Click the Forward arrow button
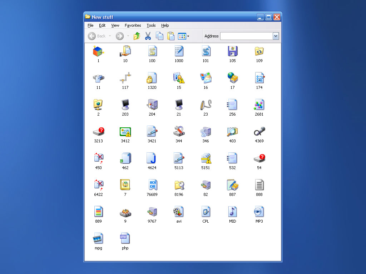 point(120,36)
